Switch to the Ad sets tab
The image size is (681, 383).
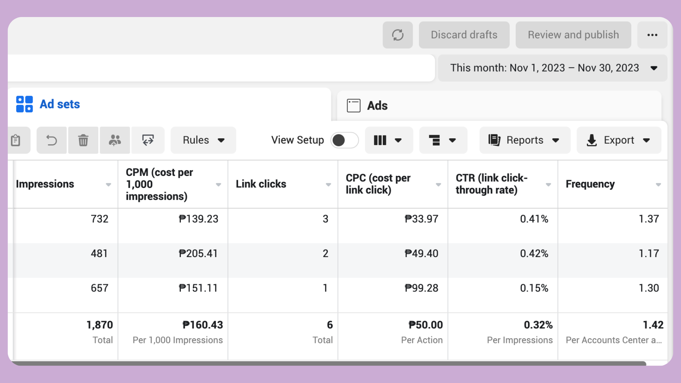click(x=60, y=104)
